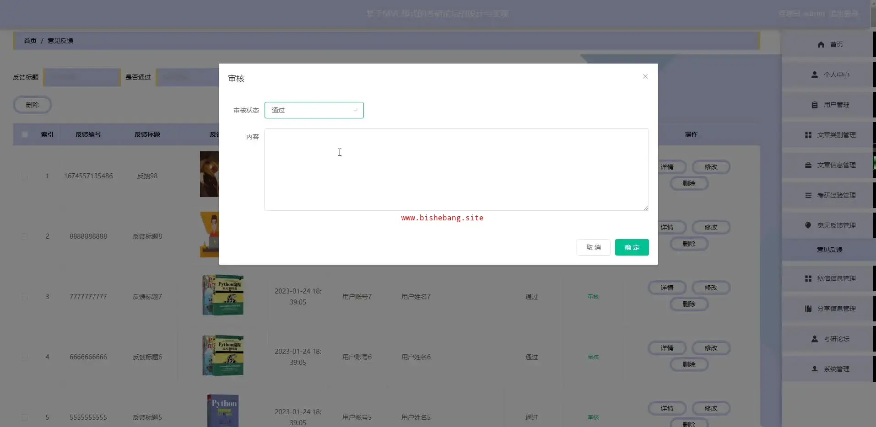Select feedback number 8888888888

tap(88, 236)
